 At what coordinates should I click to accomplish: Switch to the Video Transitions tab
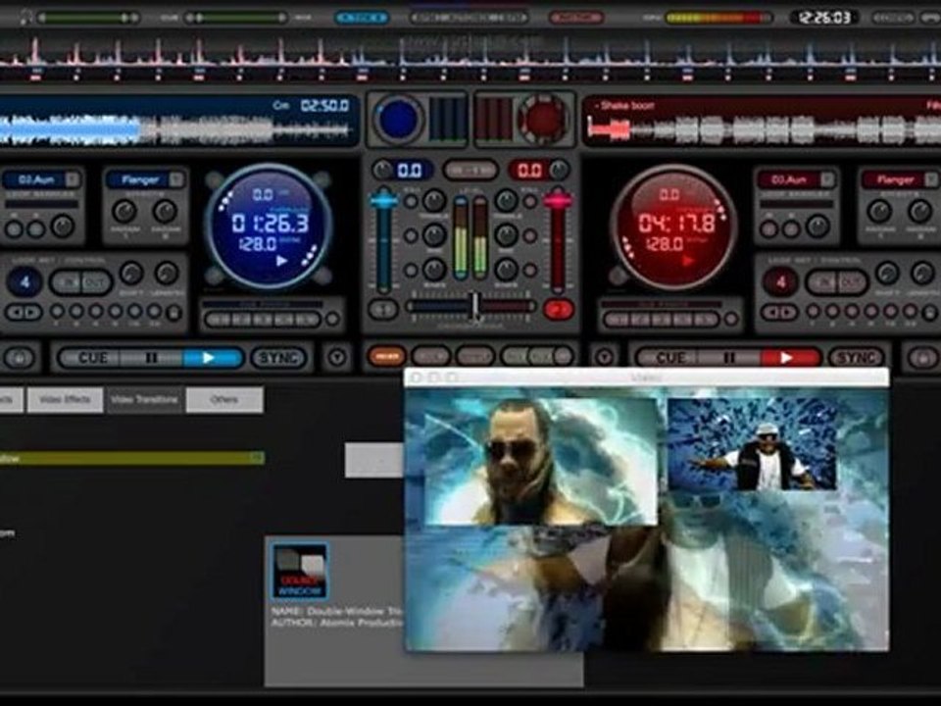145,400
